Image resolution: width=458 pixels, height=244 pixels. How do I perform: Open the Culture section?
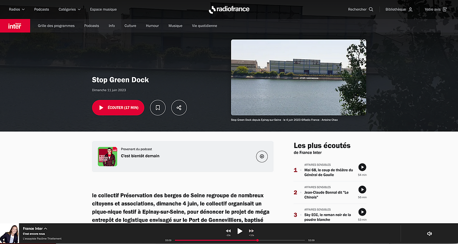pyautogui.click(x=130, y=26)
